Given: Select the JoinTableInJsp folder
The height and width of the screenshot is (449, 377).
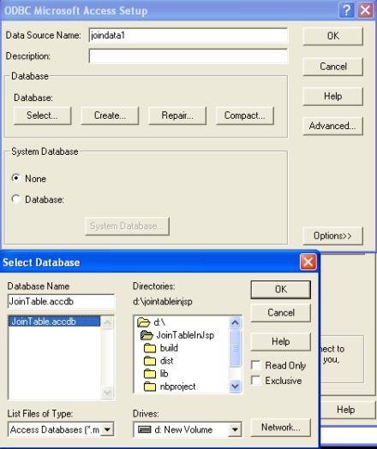Looking at the screenshot, I should pos(185,335).
